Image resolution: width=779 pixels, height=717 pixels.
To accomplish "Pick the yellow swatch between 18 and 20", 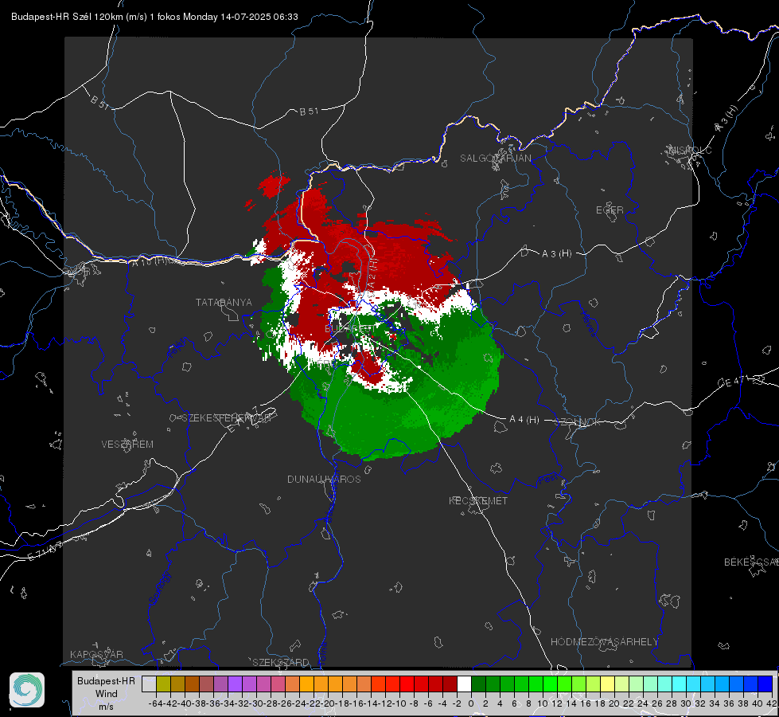I will pyautogui.click(x=607, y=684).
